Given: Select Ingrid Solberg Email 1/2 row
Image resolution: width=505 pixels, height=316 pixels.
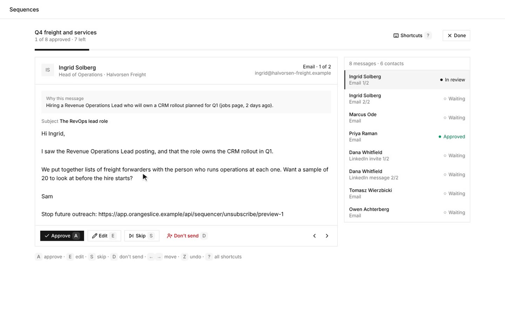Looking at the screenshot, I should (407, 80).
